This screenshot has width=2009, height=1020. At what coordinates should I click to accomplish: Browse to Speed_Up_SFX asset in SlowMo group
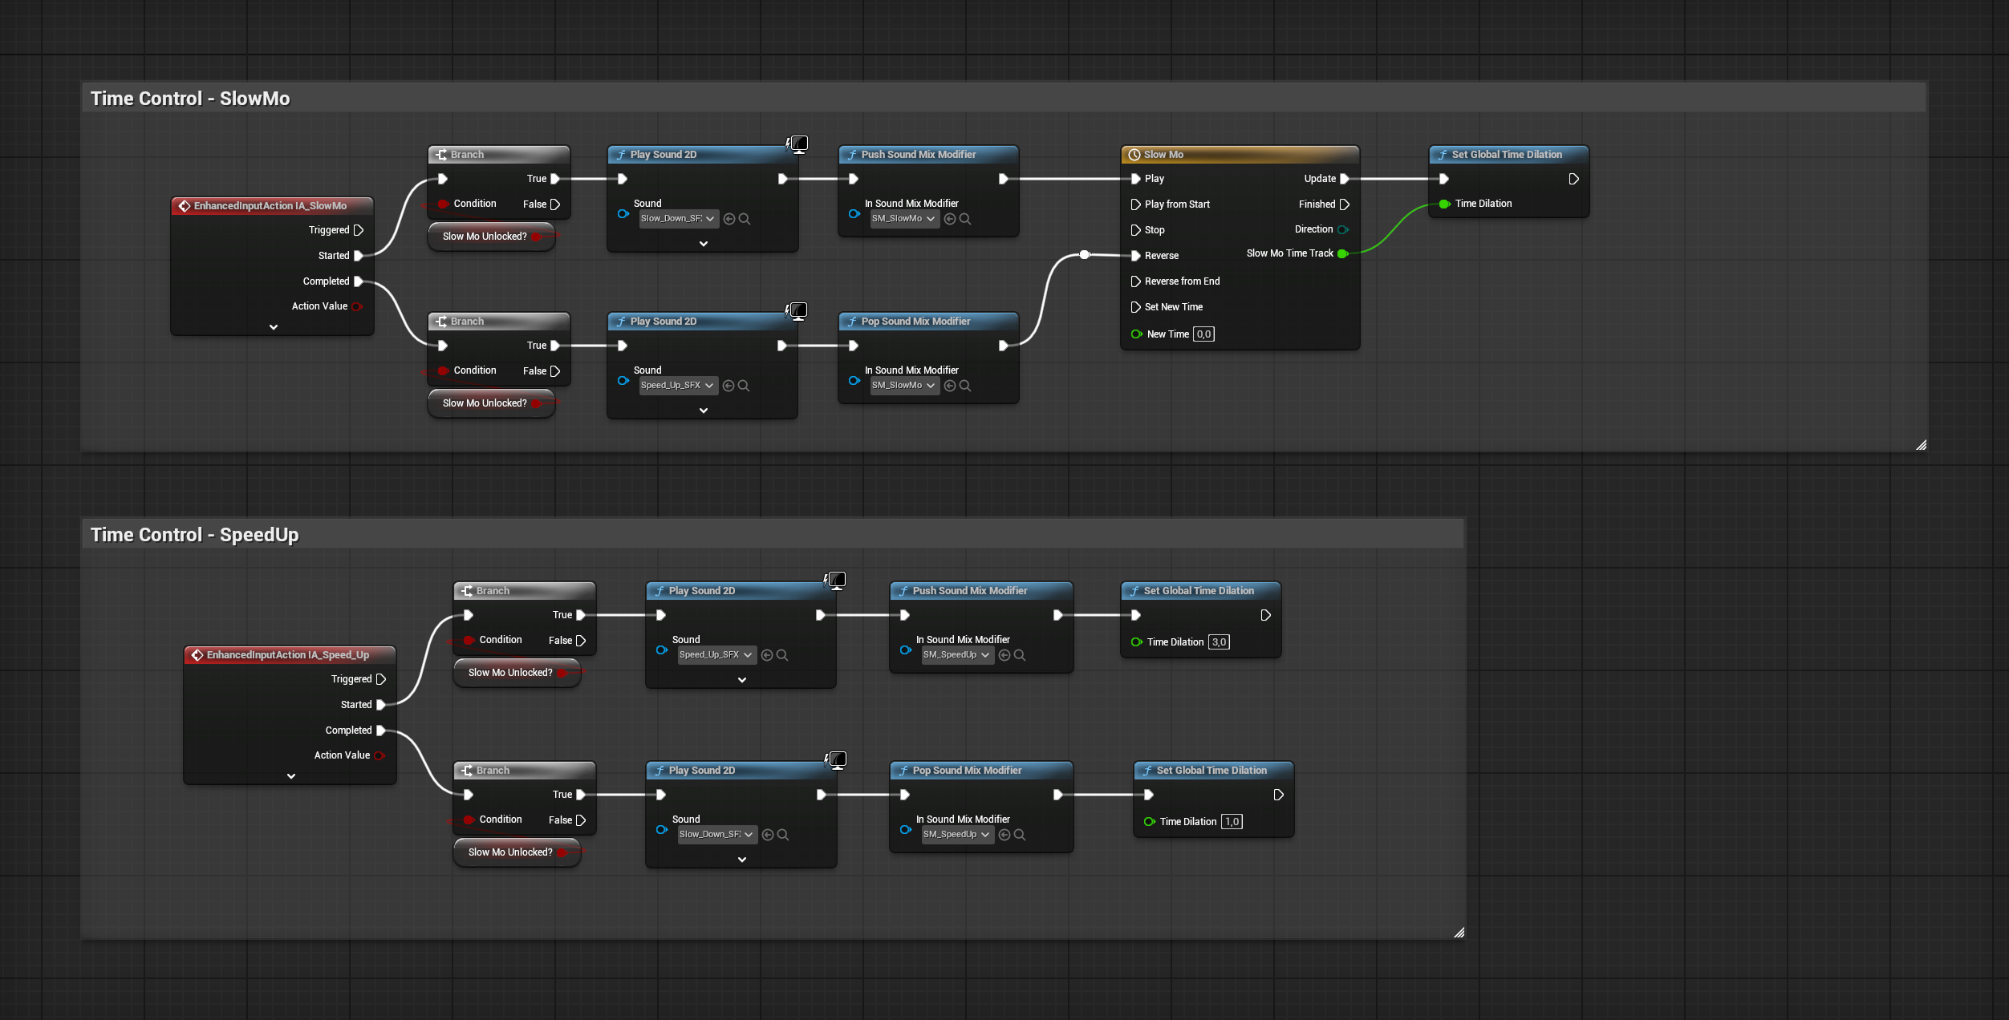744,386
